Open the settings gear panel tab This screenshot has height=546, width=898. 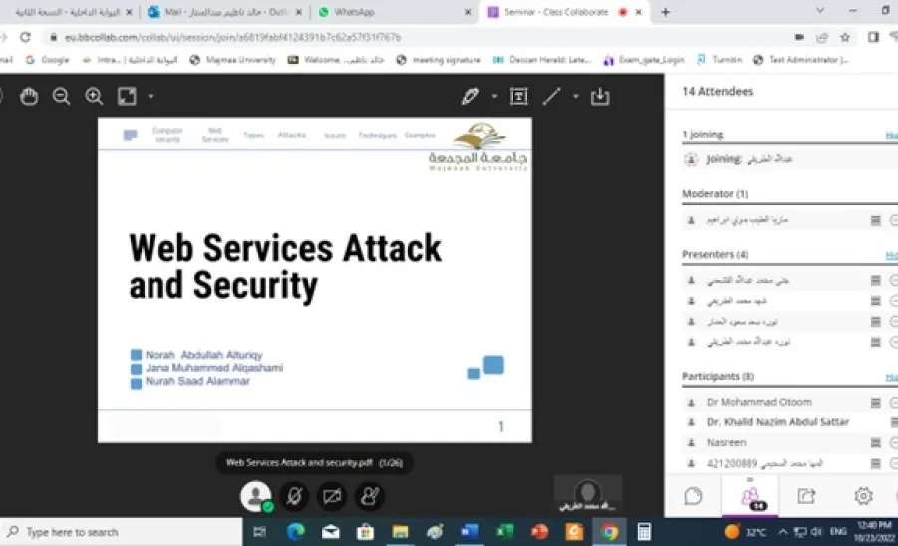click(863, 496)
